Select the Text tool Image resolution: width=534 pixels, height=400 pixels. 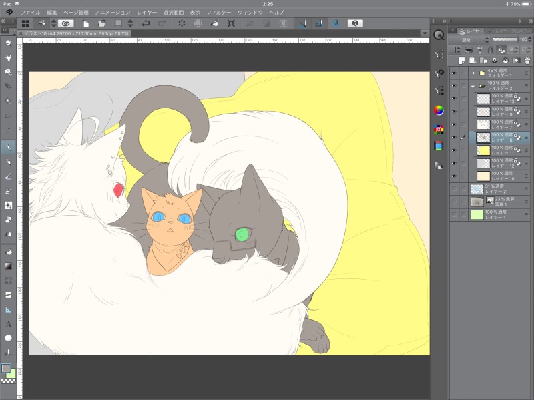(x=9, y=324)
